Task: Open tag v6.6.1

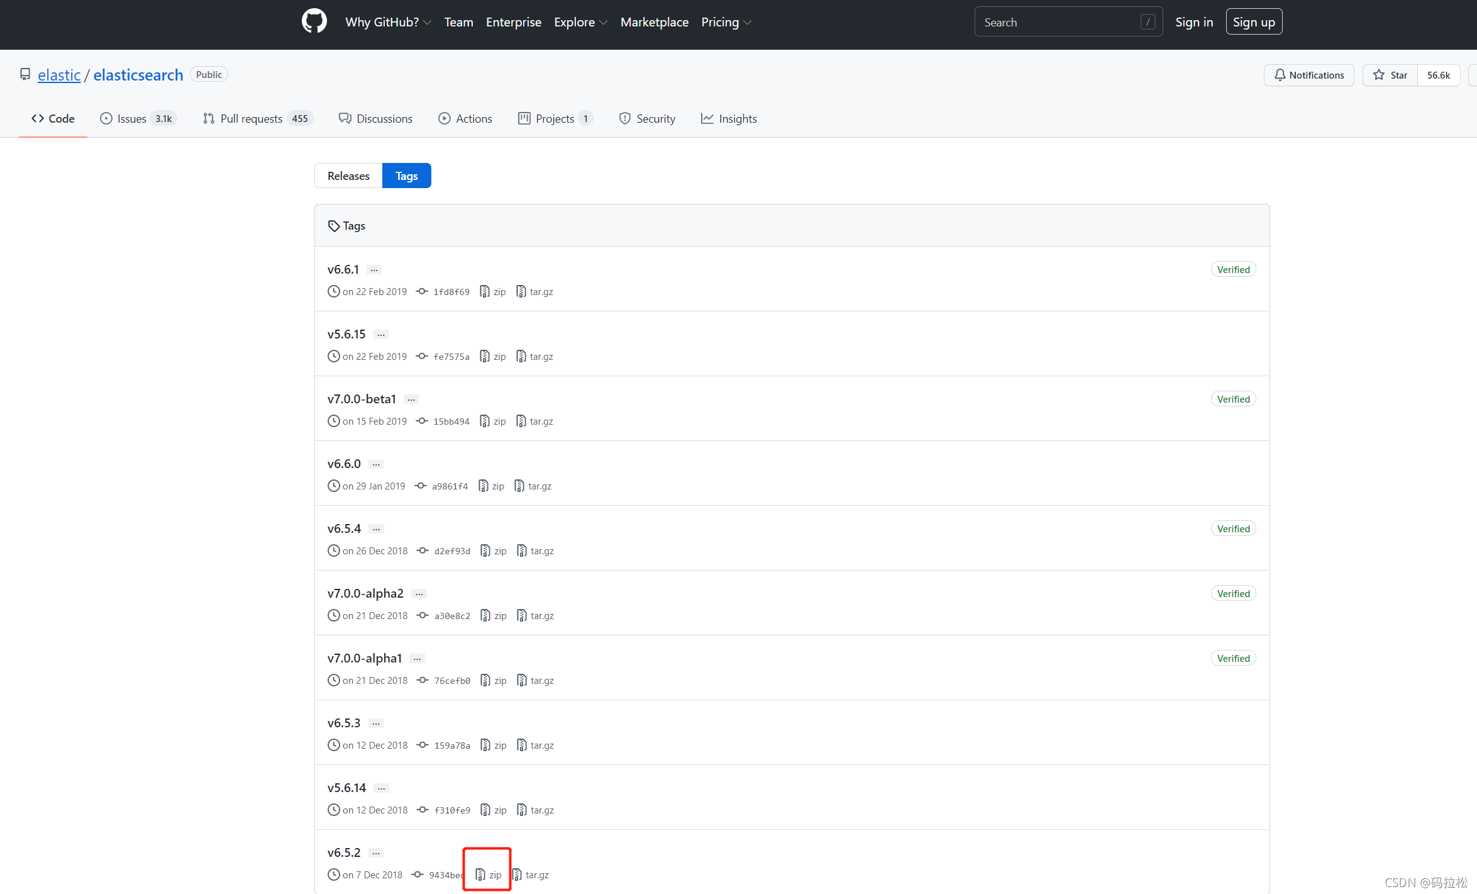Action: coord(343,269)
